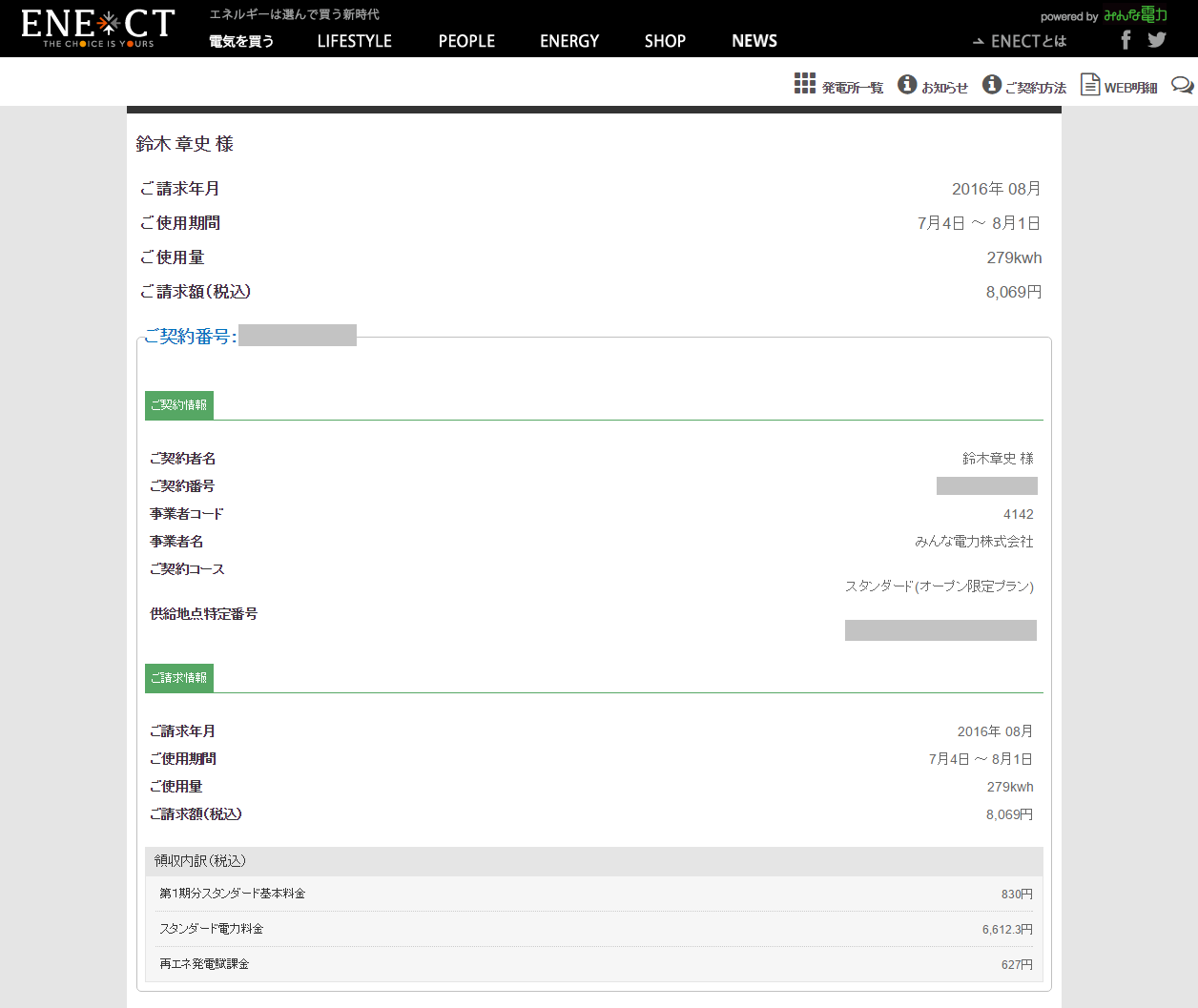Click the top 279kwh usage value
The image size is (1198, 1008).
[x=1014, y=257]
